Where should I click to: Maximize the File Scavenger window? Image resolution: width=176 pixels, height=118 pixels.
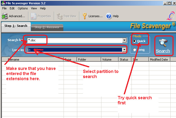[x=169, y=3]
